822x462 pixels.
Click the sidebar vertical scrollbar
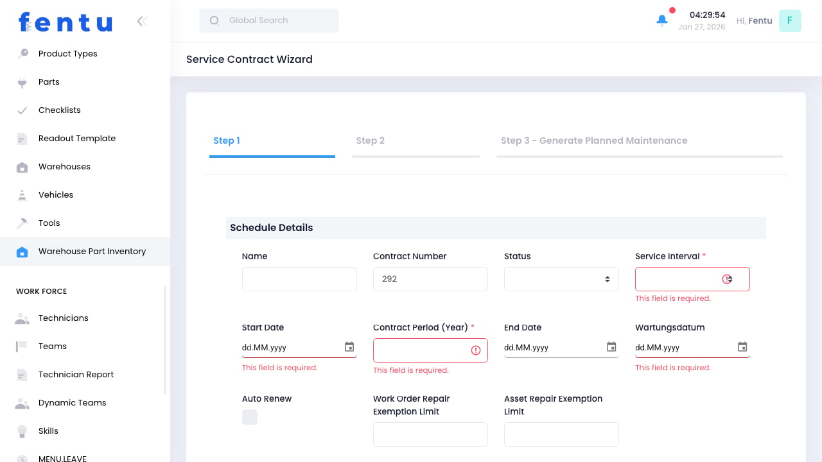pos(165,340)
